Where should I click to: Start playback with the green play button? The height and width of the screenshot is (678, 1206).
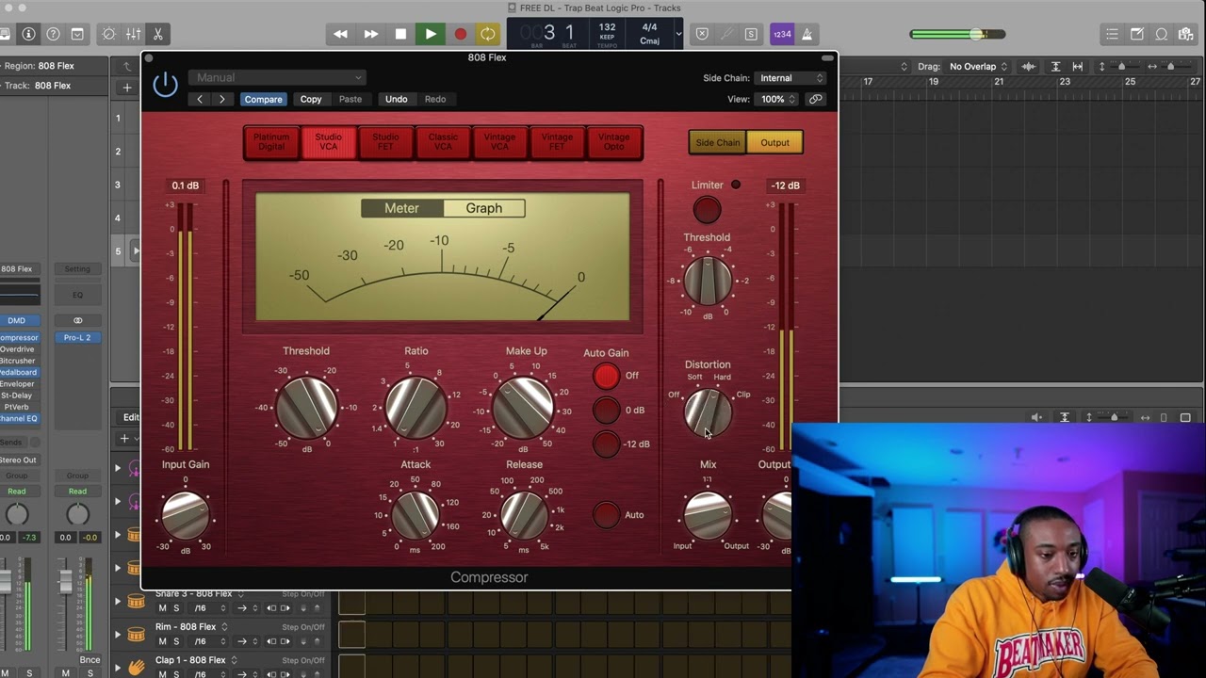(431, 34)
